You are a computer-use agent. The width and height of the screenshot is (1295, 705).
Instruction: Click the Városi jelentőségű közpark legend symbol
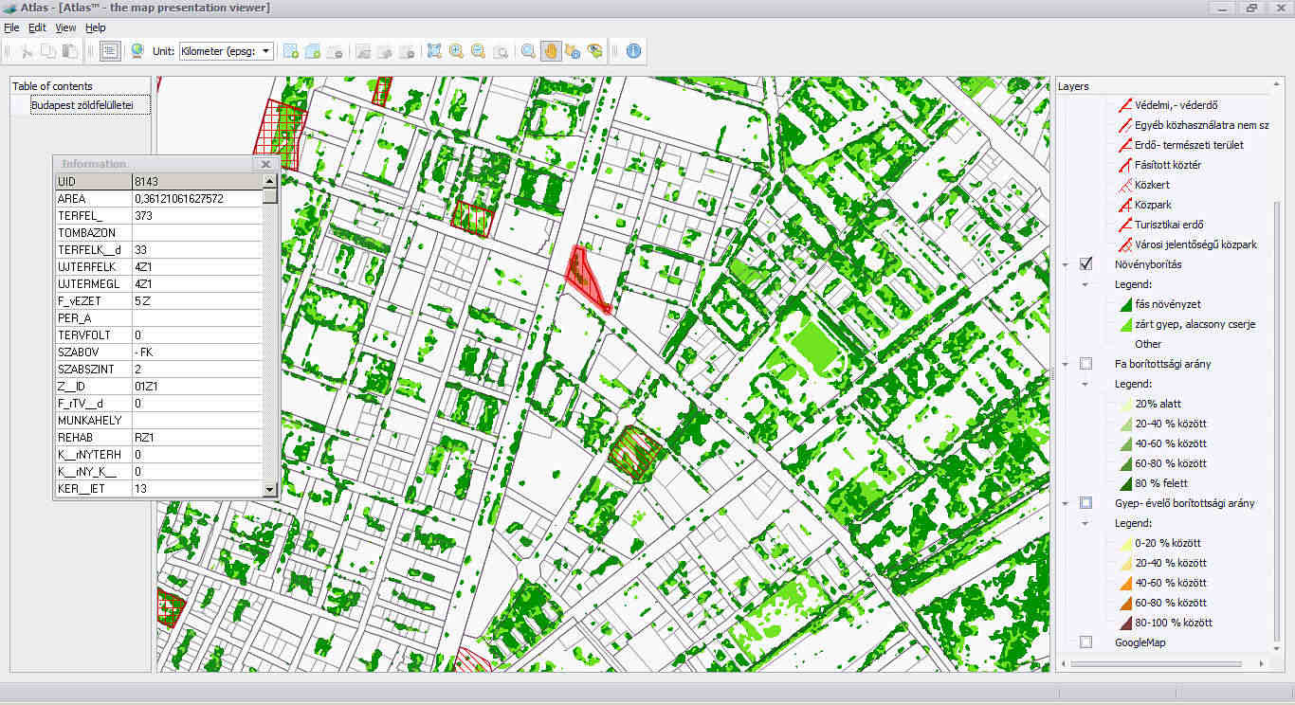(1125, 244)
